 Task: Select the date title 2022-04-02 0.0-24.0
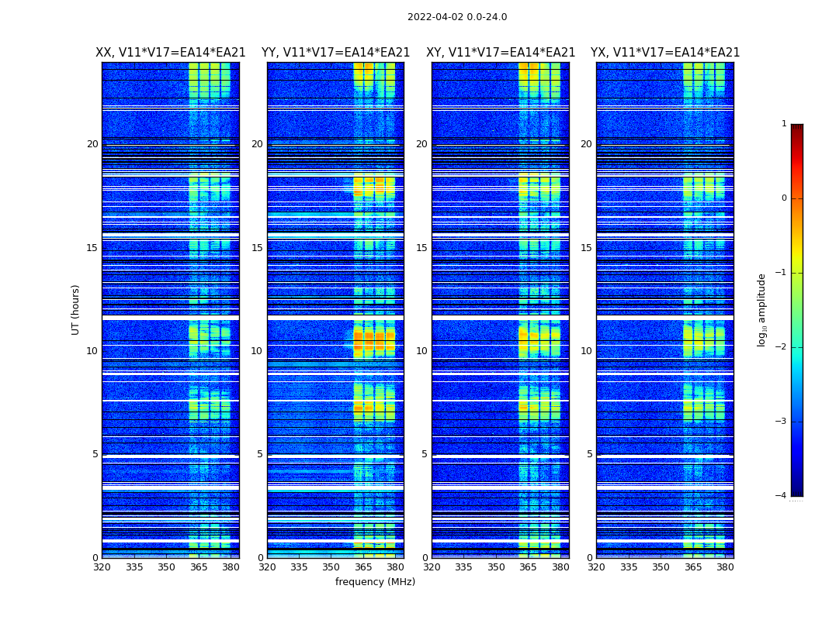(457, 17)
